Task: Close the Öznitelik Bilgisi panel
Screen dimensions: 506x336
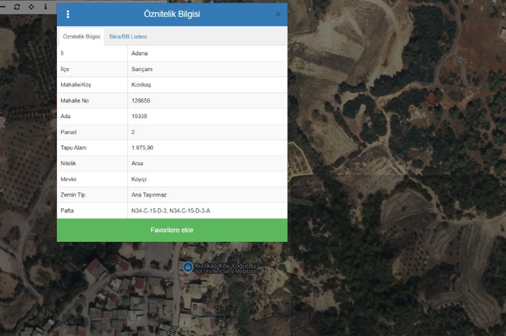Action: coord(278,14)
